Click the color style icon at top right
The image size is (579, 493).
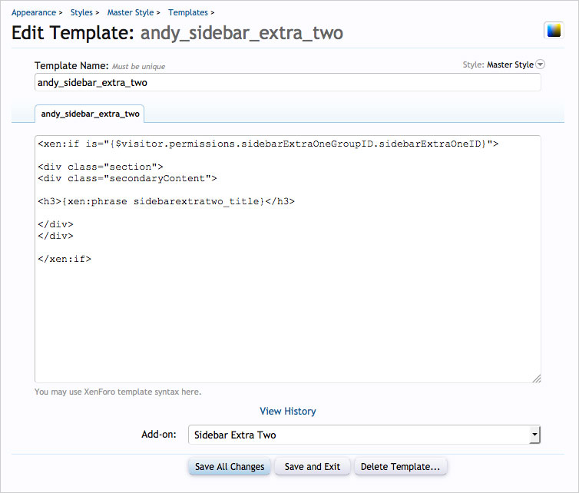tap(553, 31)
